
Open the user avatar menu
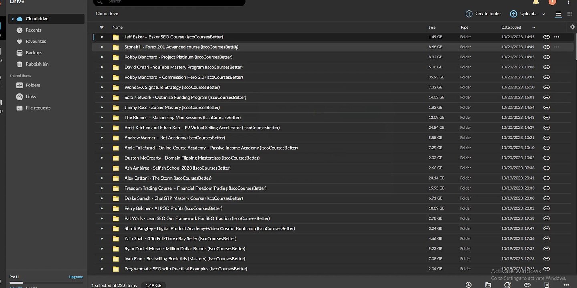(552, 2)
